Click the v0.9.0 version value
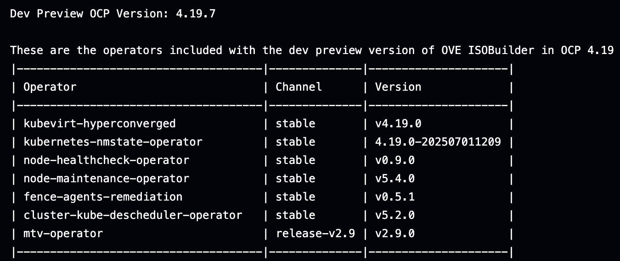The width and height of the screenshot is (620, 261). pos(395,160)
